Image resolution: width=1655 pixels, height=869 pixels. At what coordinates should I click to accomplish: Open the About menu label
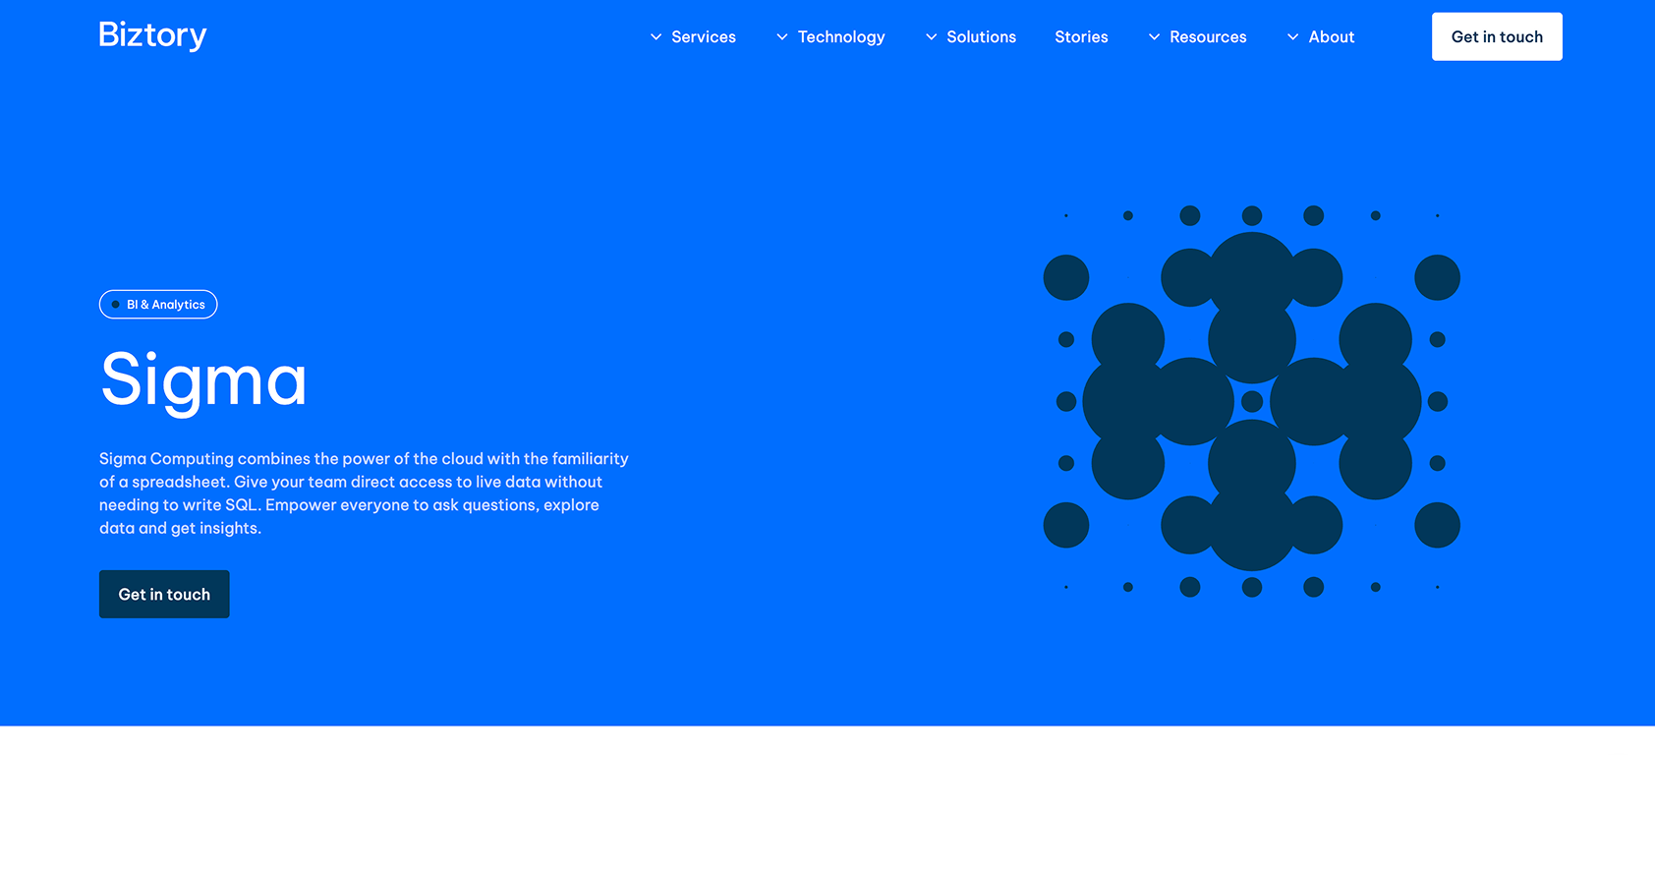click(x=1332, y=37)
